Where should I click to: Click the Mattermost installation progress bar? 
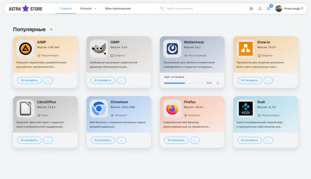(184, 83)
